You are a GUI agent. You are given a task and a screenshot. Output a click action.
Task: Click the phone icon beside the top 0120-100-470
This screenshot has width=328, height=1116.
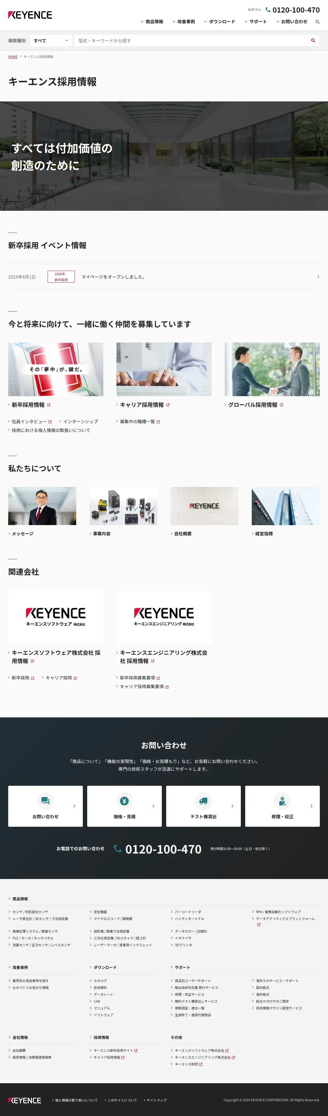(x=268, y=10)
